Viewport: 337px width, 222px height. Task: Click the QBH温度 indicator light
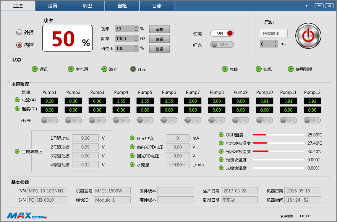pyautogui.click(x=221, y=135)
